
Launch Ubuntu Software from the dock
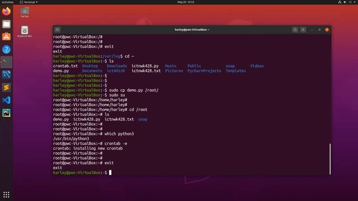point(6,37)
